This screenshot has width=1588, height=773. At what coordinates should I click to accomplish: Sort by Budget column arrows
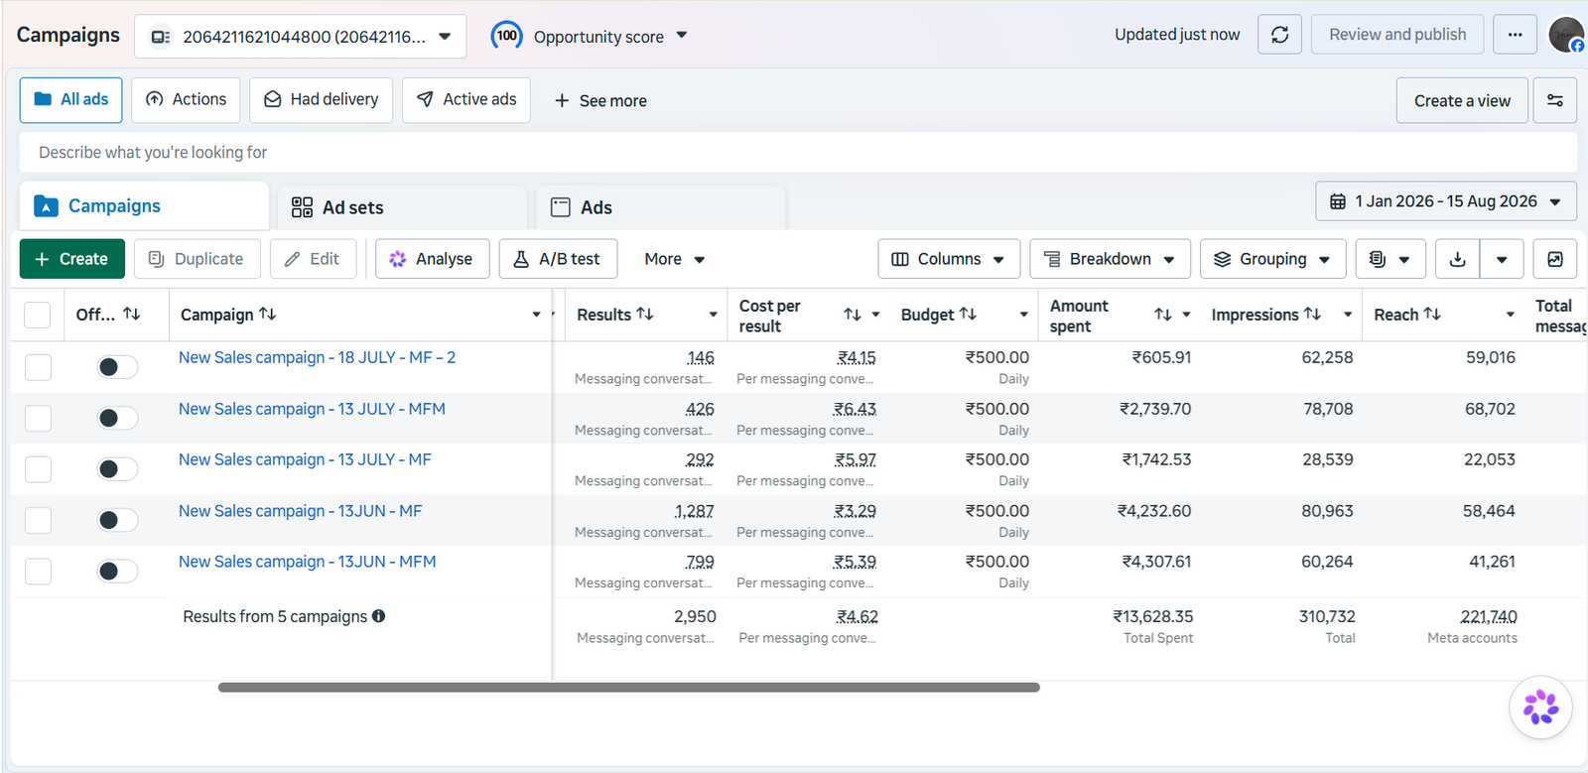[968, 314]
